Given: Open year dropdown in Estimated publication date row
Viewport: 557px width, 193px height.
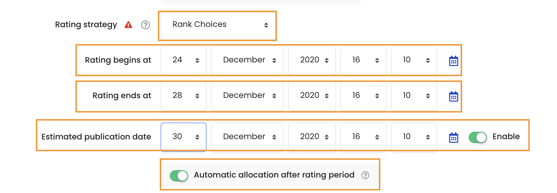Looking at the screenshot, I should pyautogui.click(x=312, y=137).
